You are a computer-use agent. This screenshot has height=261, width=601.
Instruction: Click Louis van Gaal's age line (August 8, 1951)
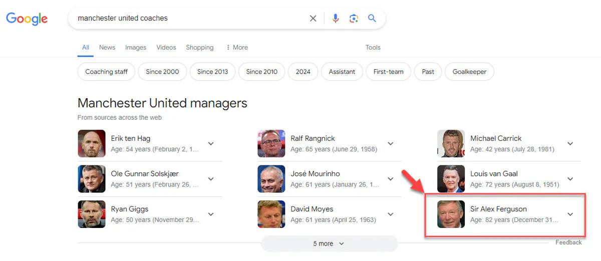pyautogui.click(x=515, y=184)
